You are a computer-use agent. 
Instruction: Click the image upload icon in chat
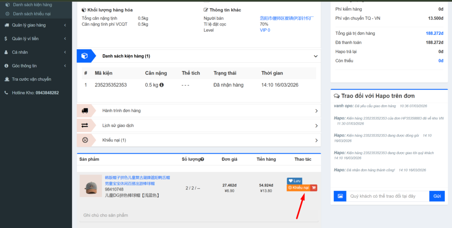(x=340, y=196)
